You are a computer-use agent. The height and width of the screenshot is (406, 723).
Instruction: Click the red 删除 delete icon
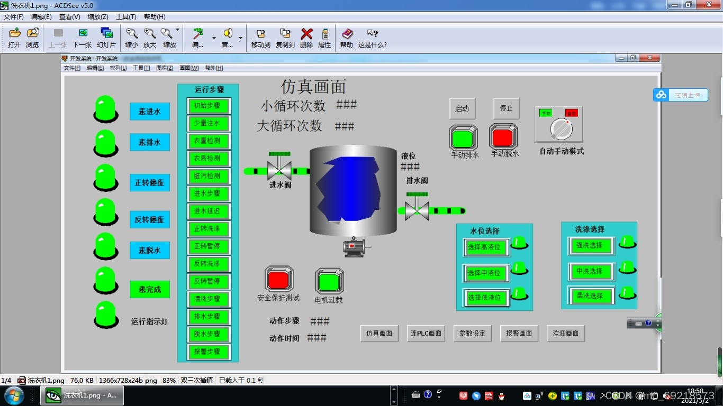pyautogui.click(x=306, y=33)
